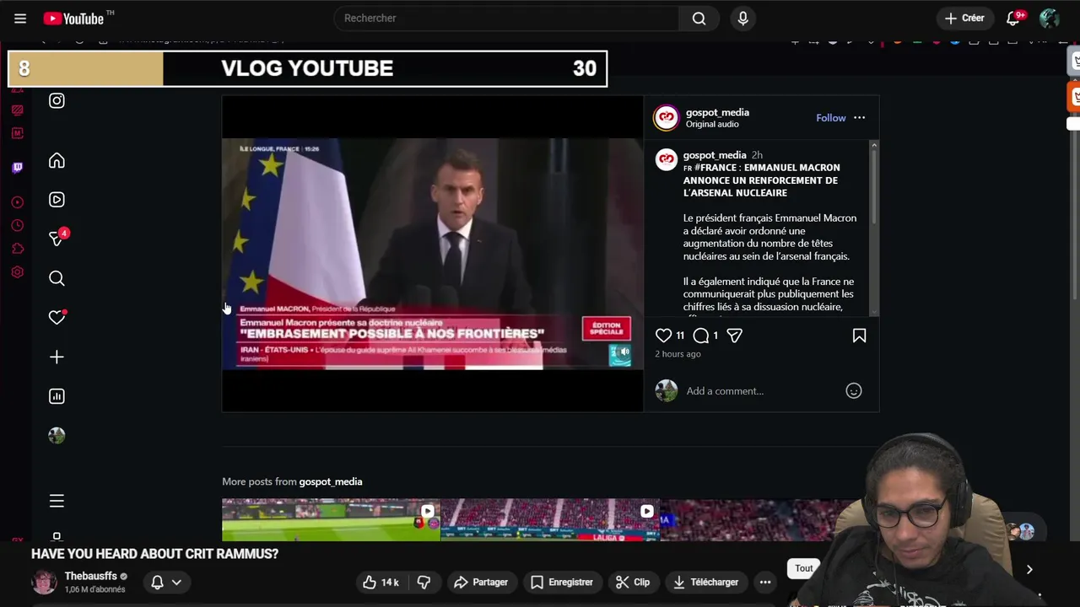
Task: Open Opera sidebar settings gear
Action: point(17,272)
